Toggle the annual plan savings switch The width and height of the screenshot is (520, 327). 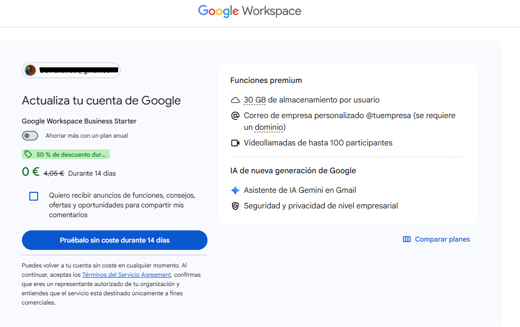click(x=30, y=136)
